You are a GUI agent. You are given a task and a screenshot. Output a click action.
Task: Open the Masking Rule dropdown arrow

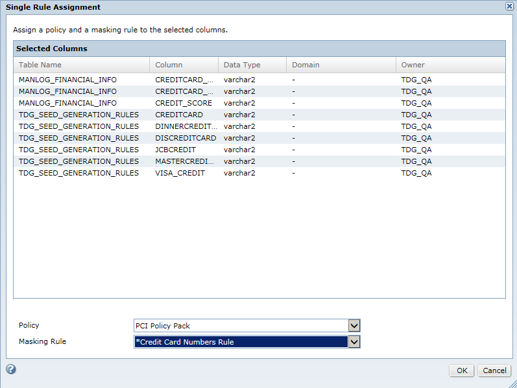(354, 342)
